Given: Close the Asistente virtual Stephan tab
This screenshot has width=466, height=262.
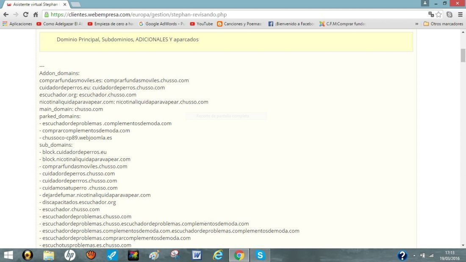Looking at the screenshot, I should coord(65,5).
